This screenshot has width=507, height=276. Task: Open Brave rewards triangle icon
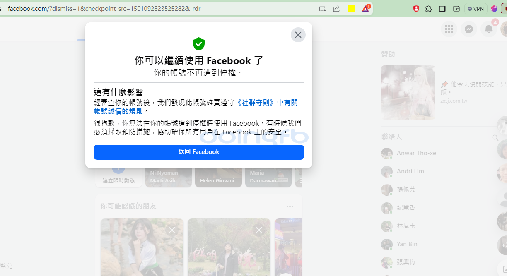tap(365, 9)
